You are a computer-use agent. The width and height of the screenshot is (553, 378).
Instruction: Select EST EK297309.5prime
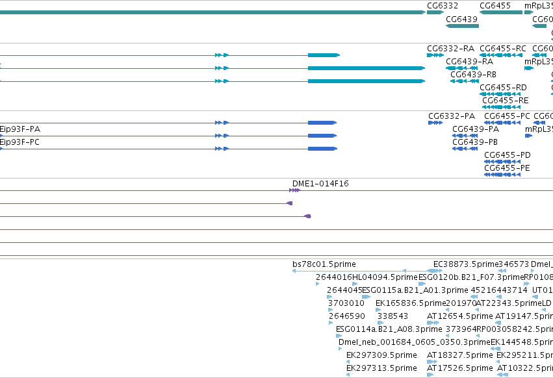coord(381,355)
